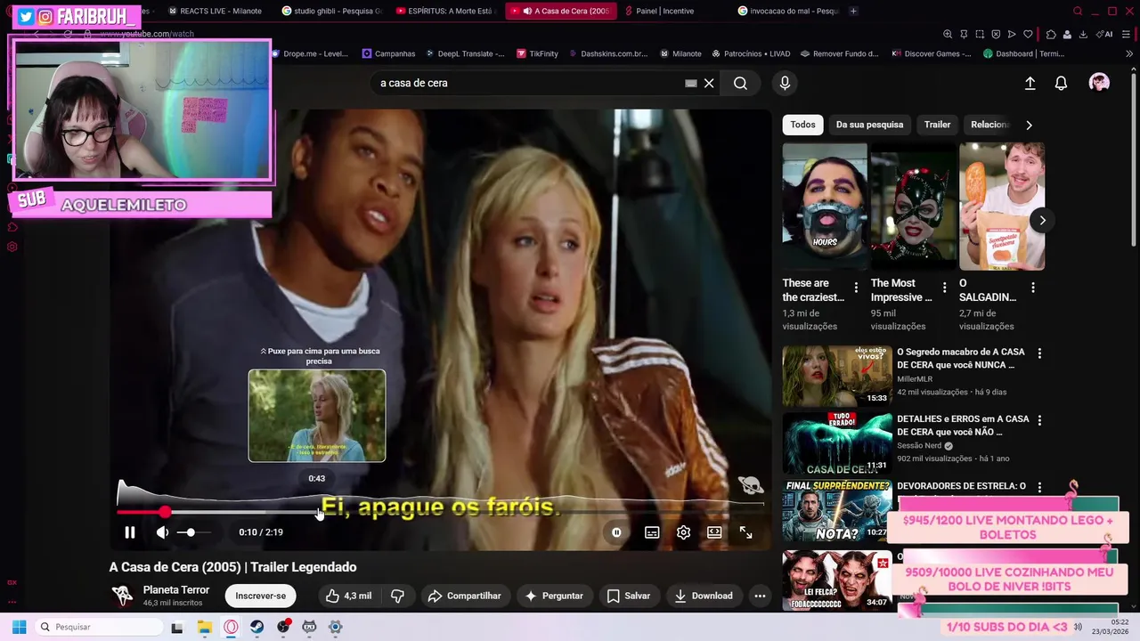The image size is (1140, 641).
Task: Open options for 'These are the craziest' short
Action: [x=856, y=288]
